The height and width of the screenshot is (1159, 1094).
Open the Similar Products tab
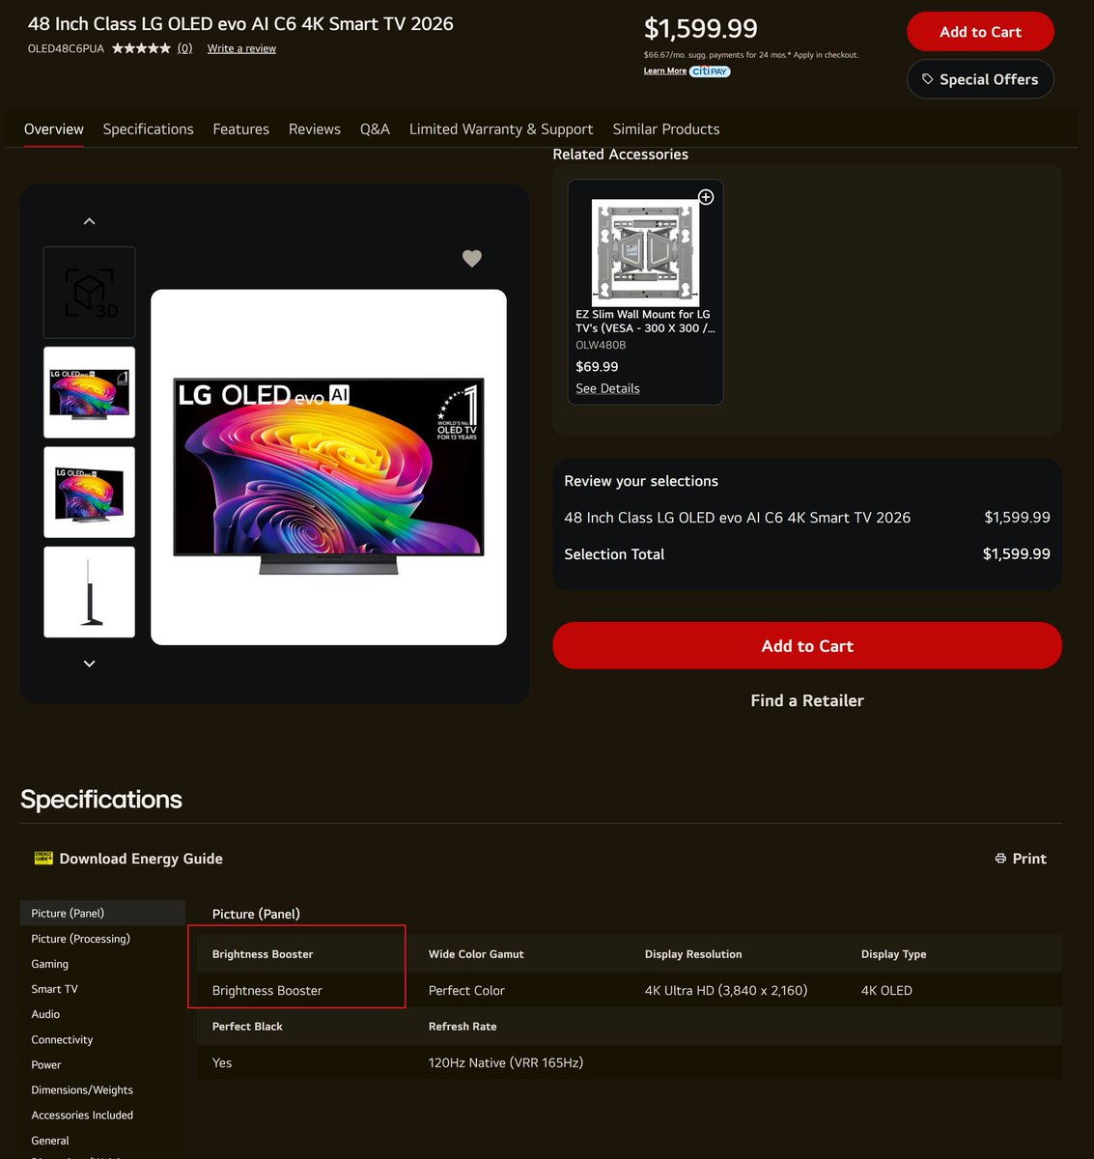[666, 129]
